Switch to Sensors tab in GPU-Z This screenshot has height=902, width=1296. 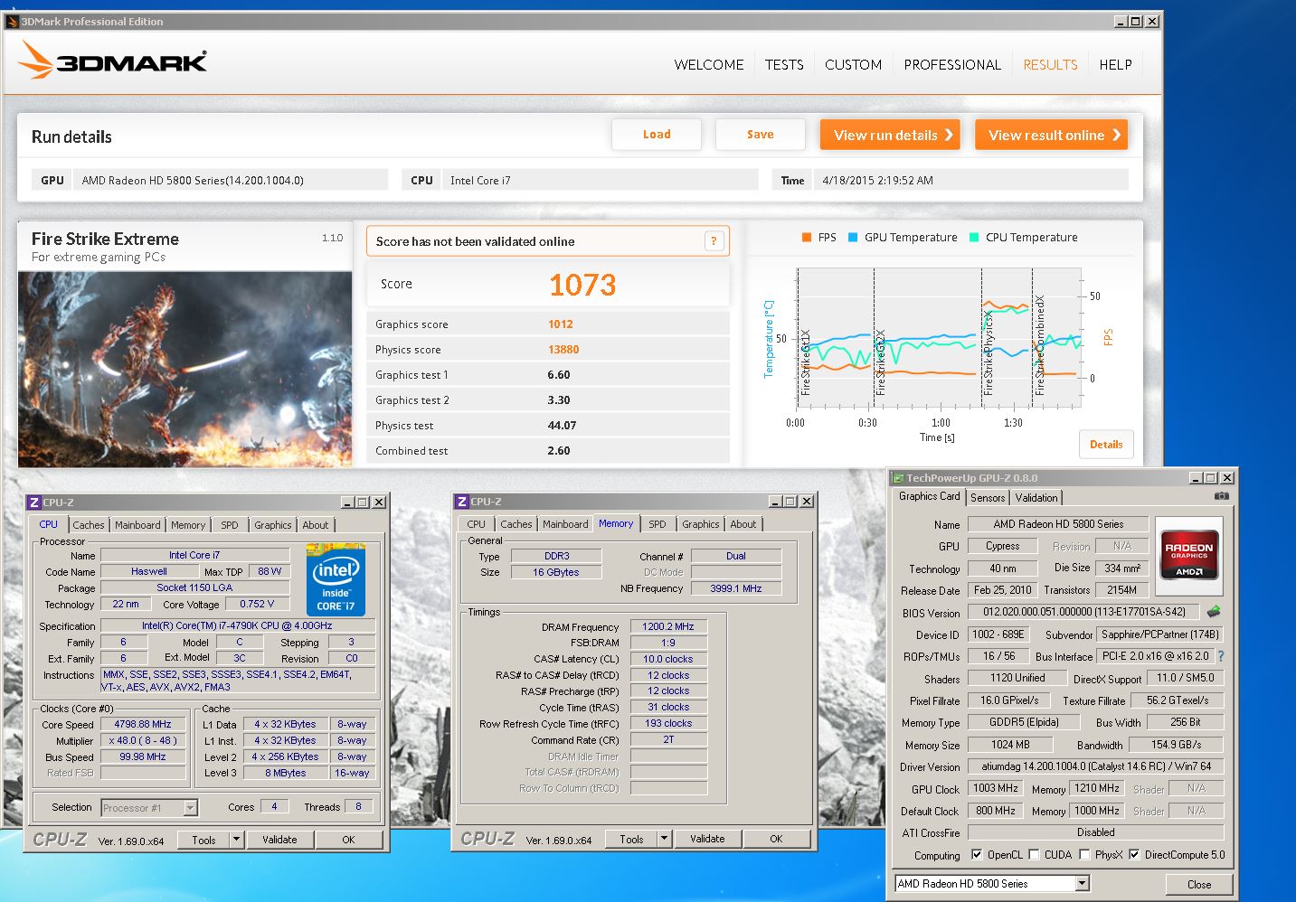(x=988, y=498)
